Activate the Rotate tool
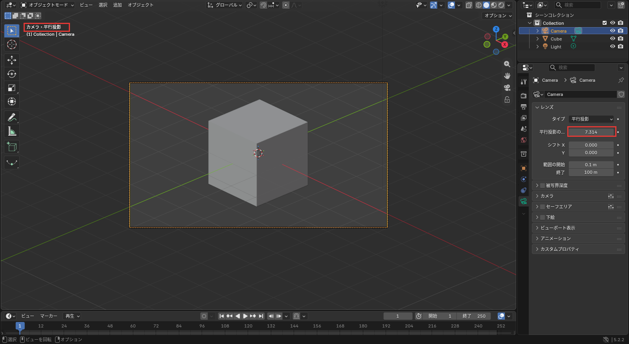Viewport: 629px width, 344px height. click(12, 74)
